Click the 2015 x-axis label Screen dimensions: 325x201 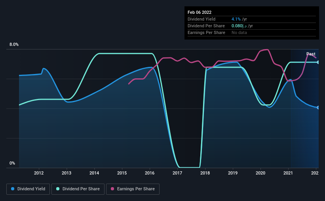click(x=122, y=173)
